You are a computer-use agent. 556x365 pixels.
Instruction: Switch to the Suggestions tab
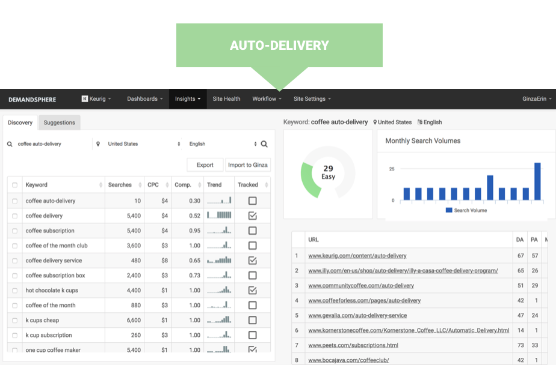pos(59,122)
